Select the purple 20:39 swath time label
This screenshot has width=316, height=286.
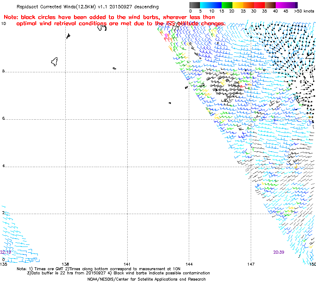click(279, 252)
